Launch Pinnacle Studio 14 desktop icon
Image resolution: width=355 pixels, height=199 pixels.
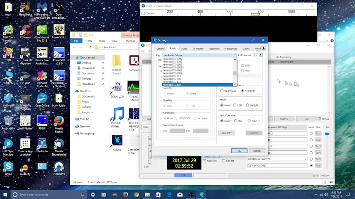(x=42, y=79)
